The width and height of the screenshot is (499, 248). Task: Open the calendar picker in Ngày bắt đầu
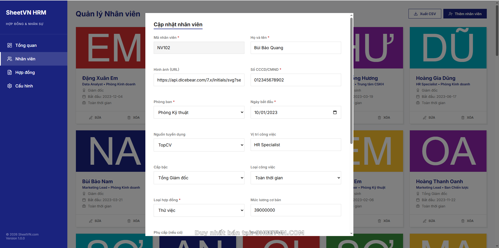point(335,112)
